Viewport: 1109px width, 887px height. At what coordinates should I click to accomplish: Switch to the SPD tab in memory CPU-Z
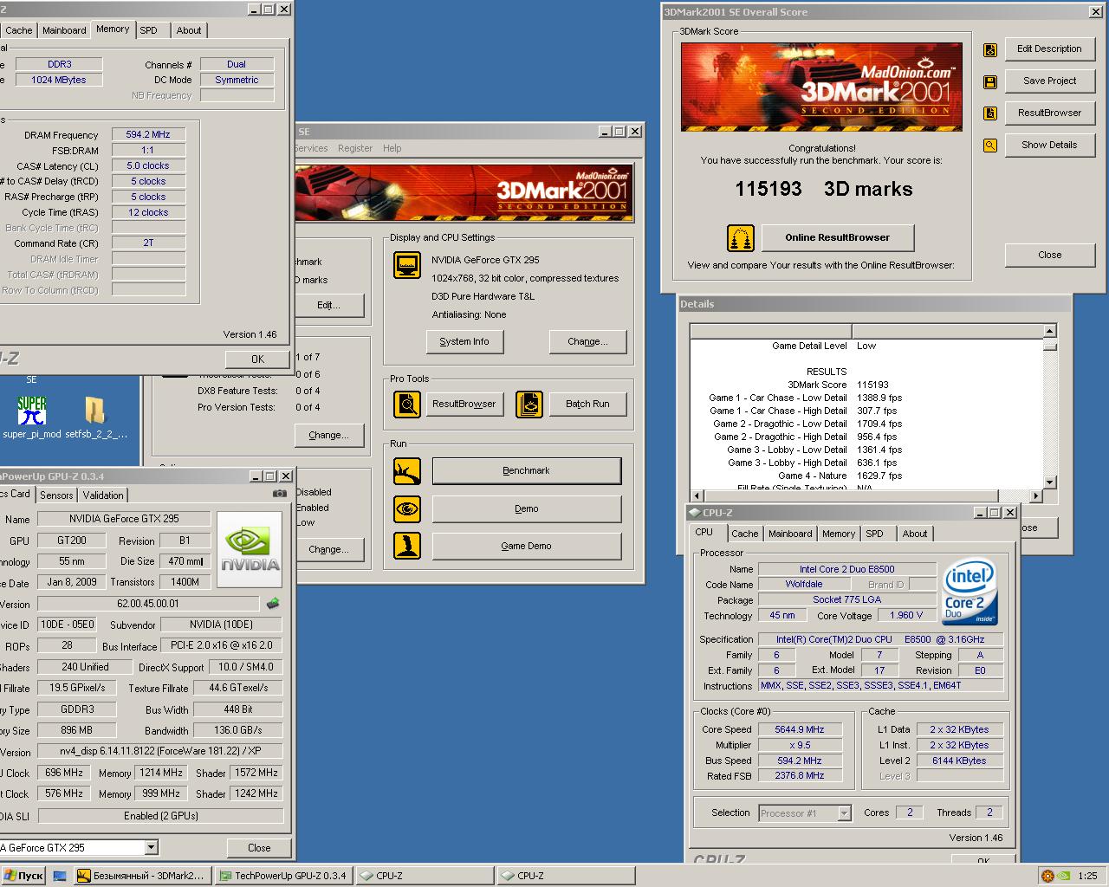[x=149, y=30]
